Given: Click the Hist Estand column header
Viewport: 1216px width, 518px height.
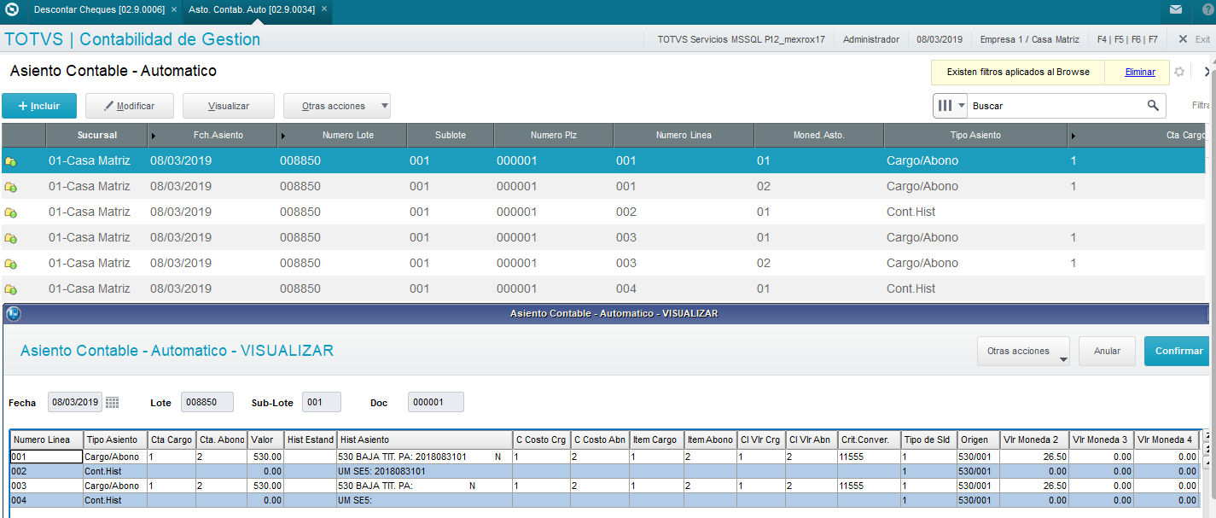Looking at the screenshot, I should point(311,439).
